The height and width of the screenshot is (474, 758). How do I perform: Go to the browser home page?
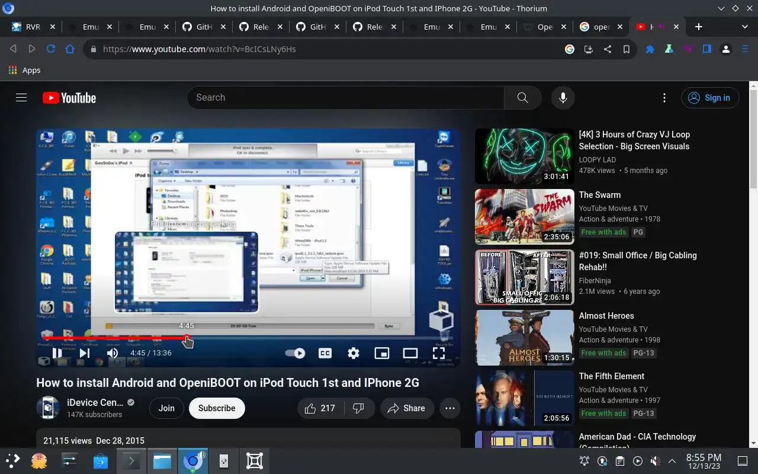tap(70, 49)
